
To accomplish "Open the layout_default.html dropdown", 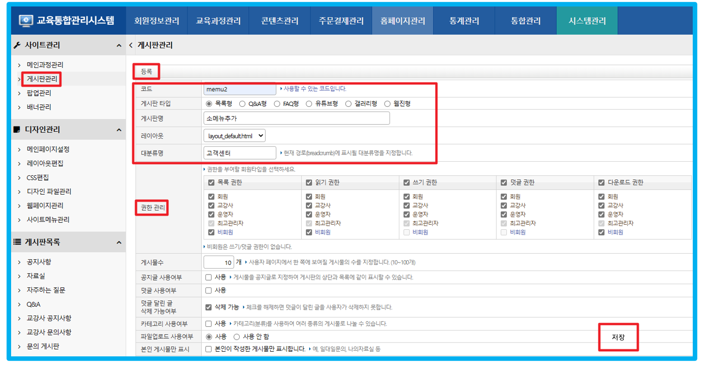I will (234, 136).
